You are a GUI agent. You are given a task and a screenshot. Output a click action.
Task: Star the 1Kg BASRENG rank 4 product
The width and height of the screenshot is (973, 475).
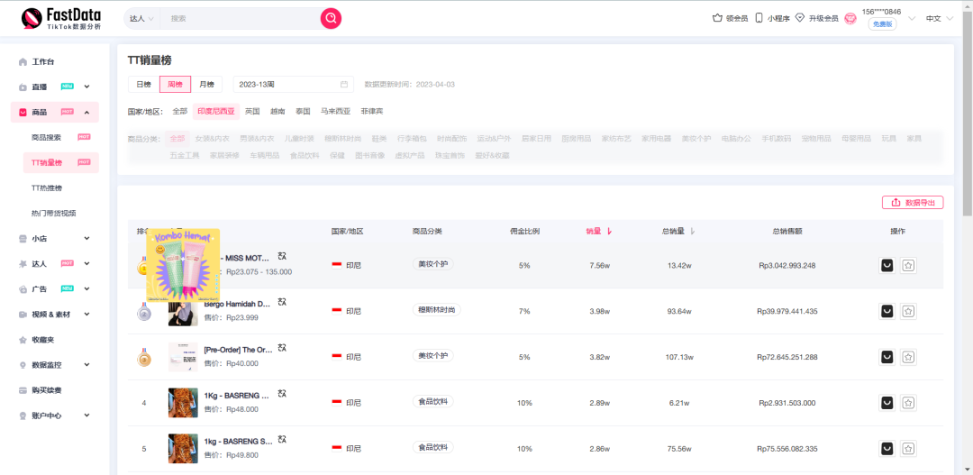pos(908,402)
